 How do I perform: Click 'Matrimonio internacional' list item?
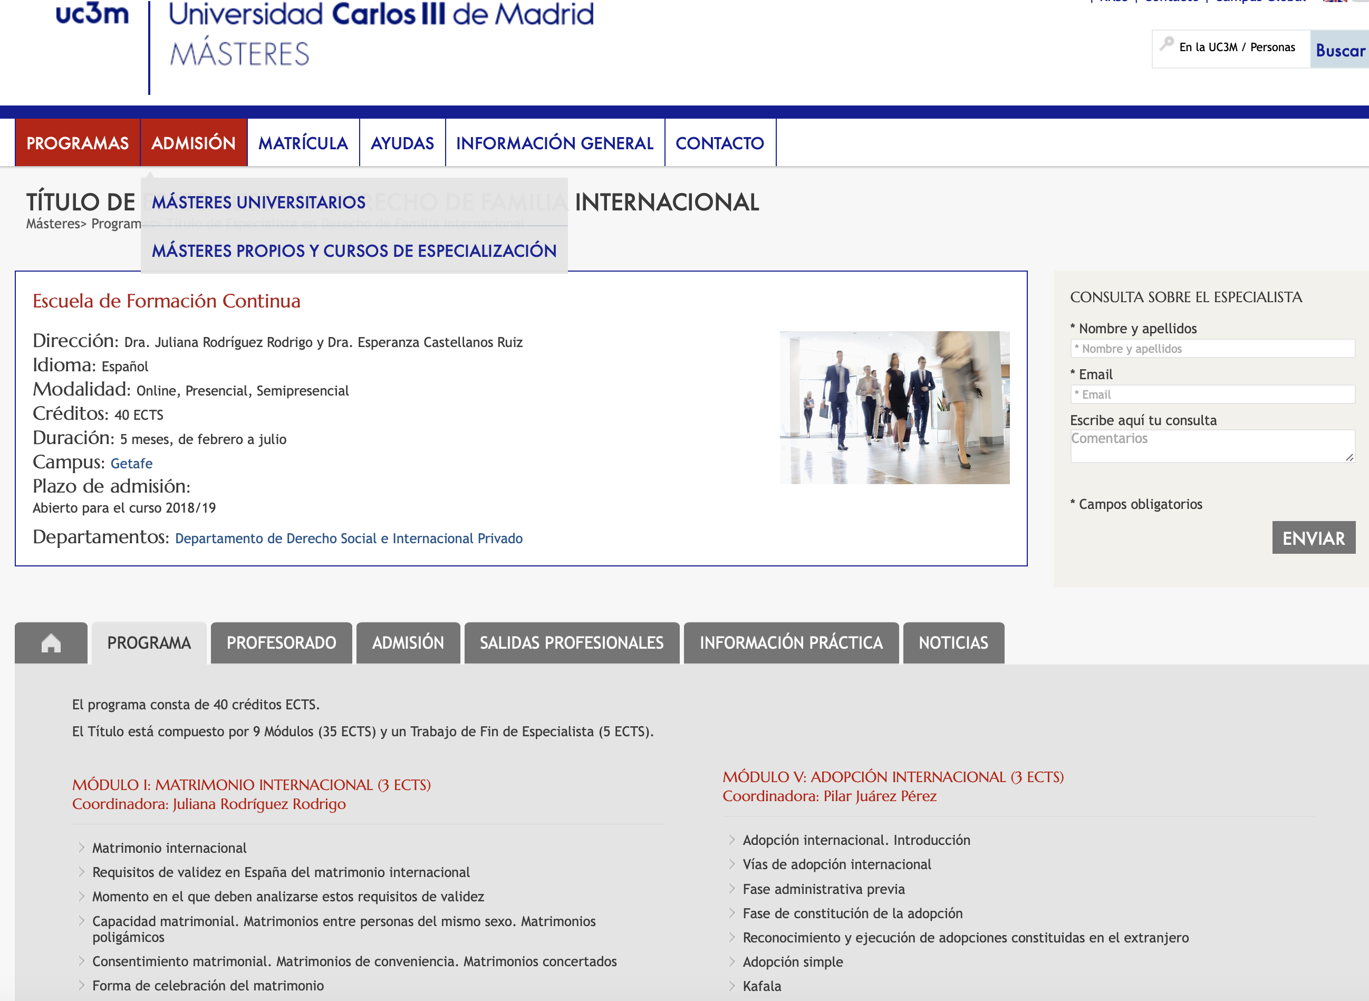point(170,848)
